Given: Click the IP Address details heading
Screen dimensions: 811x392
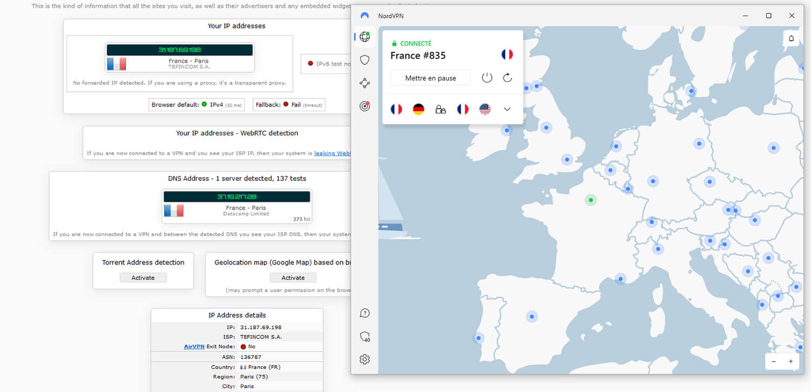Looking at the screenshot, I should click(237, 315).
